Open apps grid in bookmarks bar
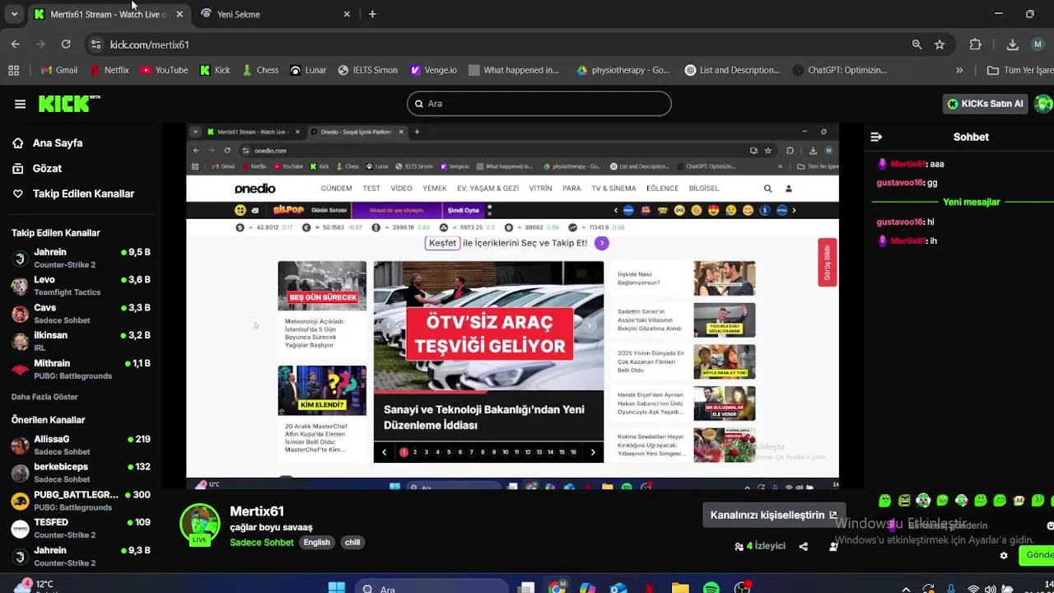1054x593 pixels. 14,70
